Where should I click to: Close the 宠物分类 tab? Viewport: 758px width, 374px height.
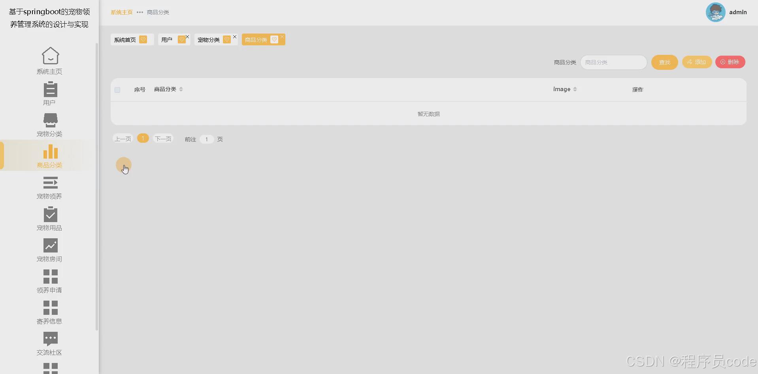(x=235, y=37)
